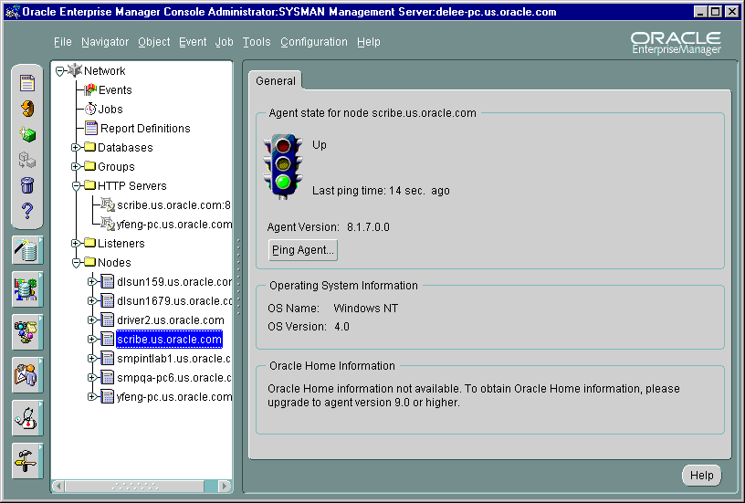Select the highlighted scribe.us.oracle.com node label
The width and height of the screenshot is (745, 503).
pyautogui.click(x=169, y=339)
